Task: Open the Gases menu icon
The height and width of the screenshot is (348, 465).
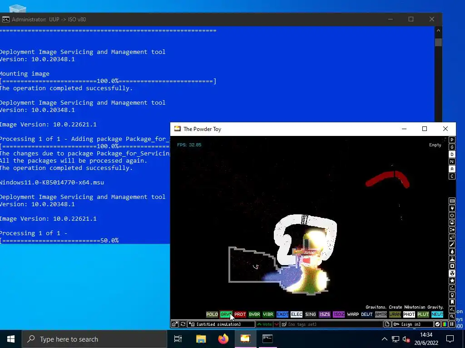Action: point(452,244)
